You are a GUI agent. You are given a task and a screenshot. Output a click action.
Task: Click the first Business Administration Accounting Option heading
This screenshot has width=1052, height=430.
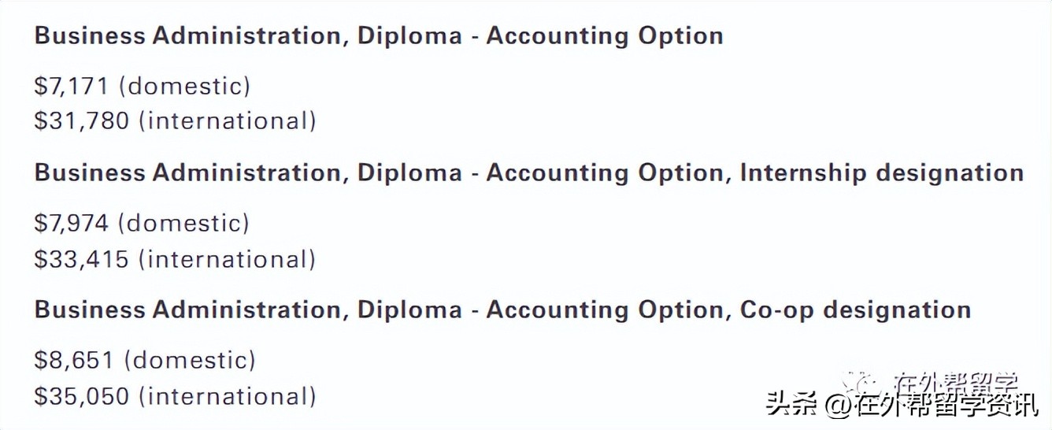(379, 36)
